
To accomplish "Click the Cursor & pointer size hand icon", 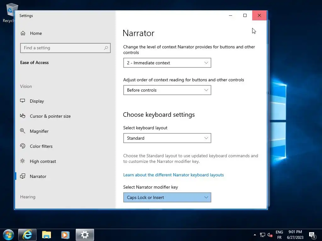I will (23, 116).
